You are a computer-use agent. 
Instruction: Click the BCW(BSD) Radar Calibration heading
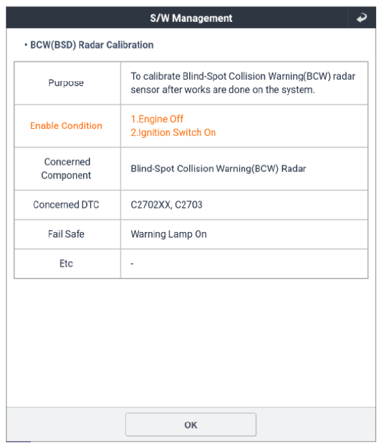(x=92, y=45)
